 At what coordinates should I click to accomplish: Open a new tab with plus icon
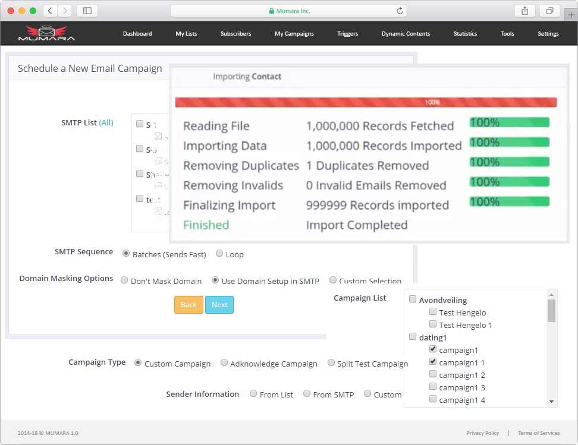point(571,15)
